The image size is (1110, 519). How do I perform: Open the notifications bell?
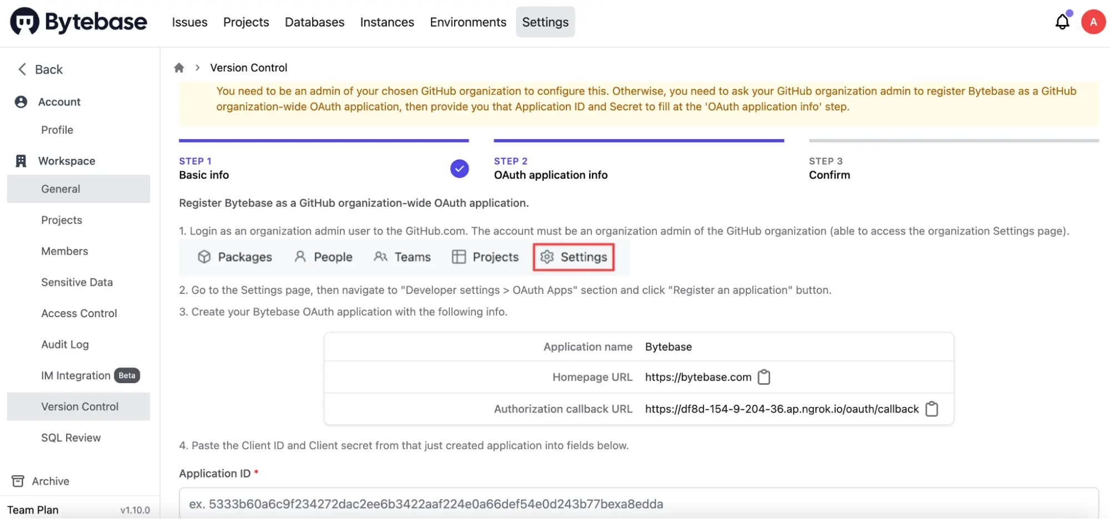(1062, 22)
